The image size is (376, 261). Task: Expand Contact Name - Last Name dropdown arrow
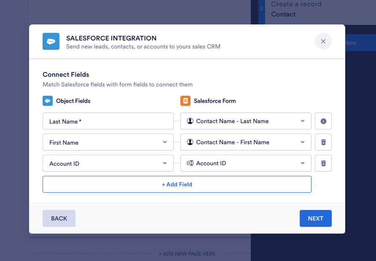click(x=303, y=121)
